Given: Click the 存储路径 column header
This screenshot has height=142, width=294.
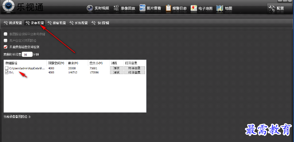Looking at the screenshot, I should (25, 63).
